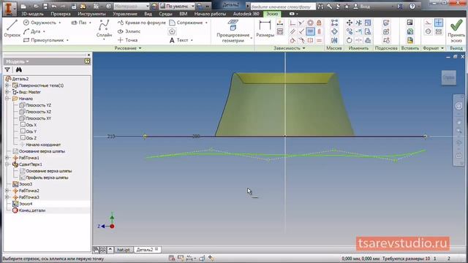This screenshot has width=468, height=263.
Task: Select the Отрезок line tool
Action: pyautogui.click(x=12, y=28)
